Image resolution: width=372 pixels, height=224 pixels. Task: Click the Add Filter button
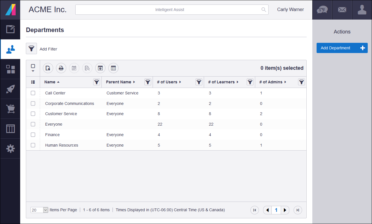pyautogui.click(x=32, y=49)
